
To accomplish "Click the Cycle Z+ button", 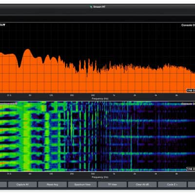I will click(172, 184).
